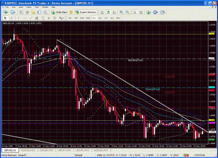The image size is (218, 158).
Task: Select the Vertical Line drawing tool
Action: 18,18
